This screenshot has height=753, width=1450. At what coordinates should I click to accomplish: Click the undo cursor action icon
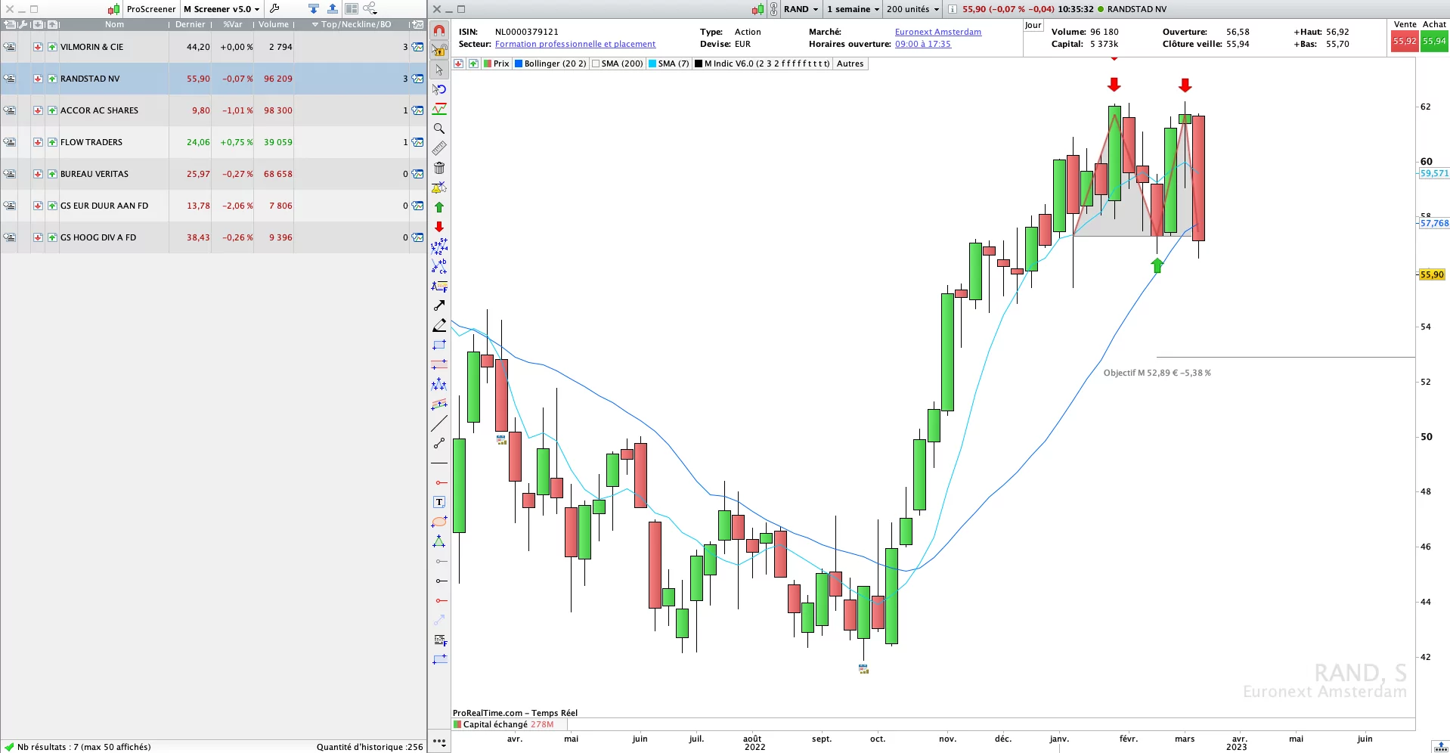point(439,89)
